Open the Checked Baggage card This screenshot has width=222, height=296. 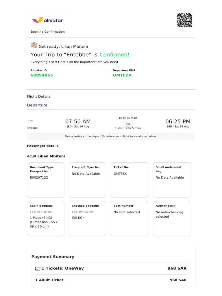[88, 219]
